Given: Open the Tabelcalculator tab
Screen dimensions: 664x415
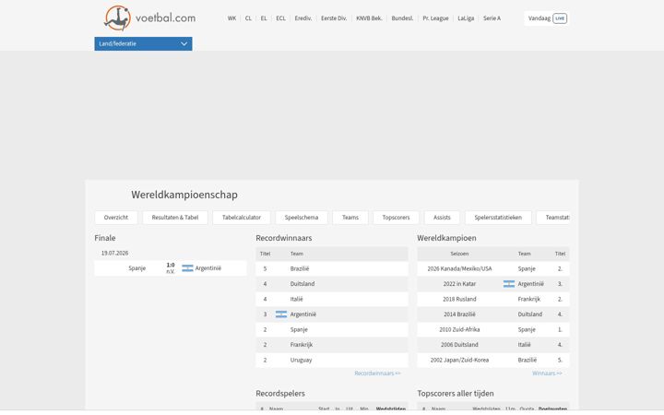Looking at the screenshot, I should tap(242, 218).
